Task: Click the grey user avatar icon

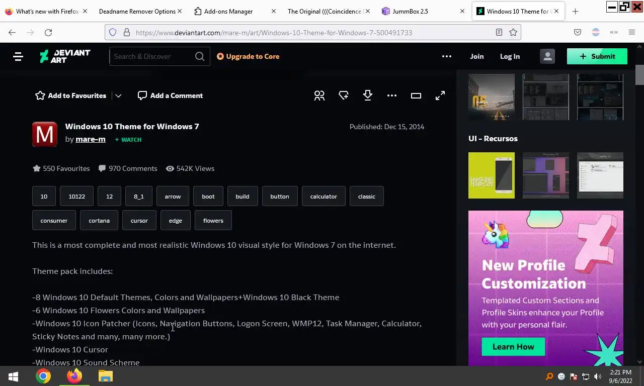Action: coord(547,56)
